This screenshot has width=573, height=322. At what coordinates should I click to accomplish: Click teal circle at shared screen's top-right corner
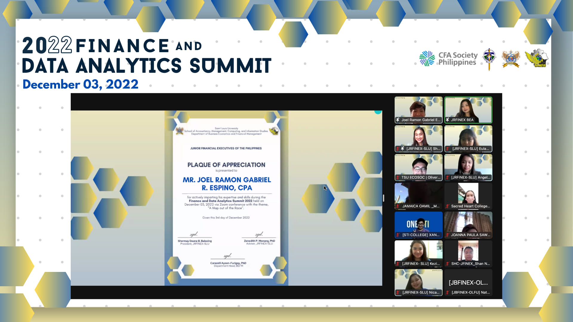(x=378, y=112)
